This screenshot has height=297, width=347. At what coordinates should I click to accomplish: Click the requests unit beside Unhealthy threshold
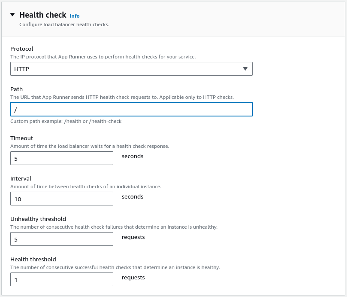133,237
